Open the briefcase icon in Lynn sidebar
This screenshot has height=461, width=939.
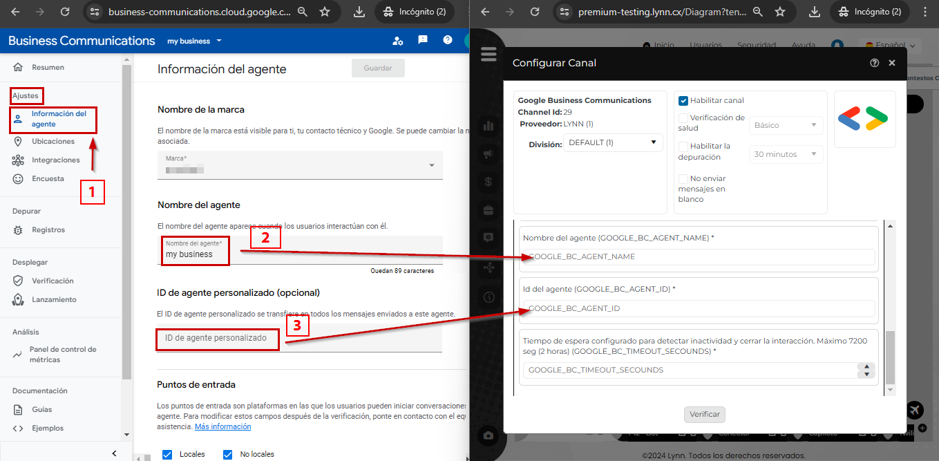[489, 209]
